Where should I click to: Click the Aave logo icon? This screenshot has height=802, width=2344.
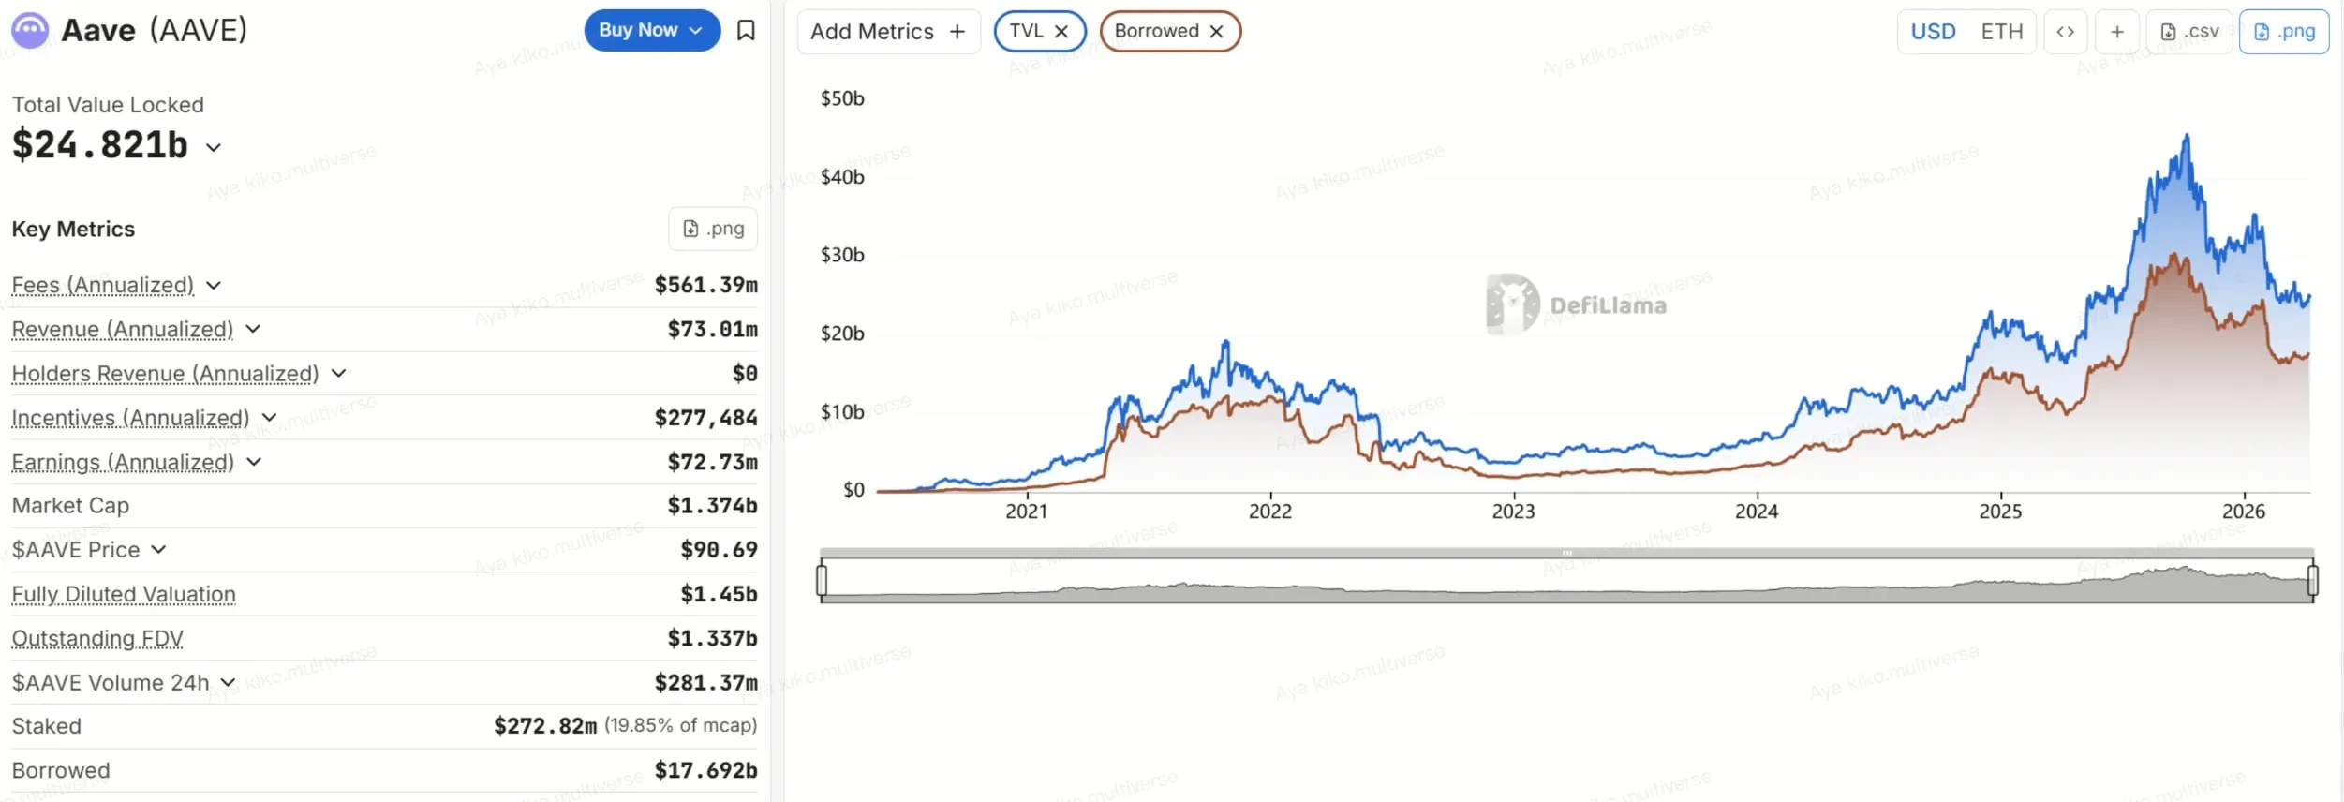(30, 31)
